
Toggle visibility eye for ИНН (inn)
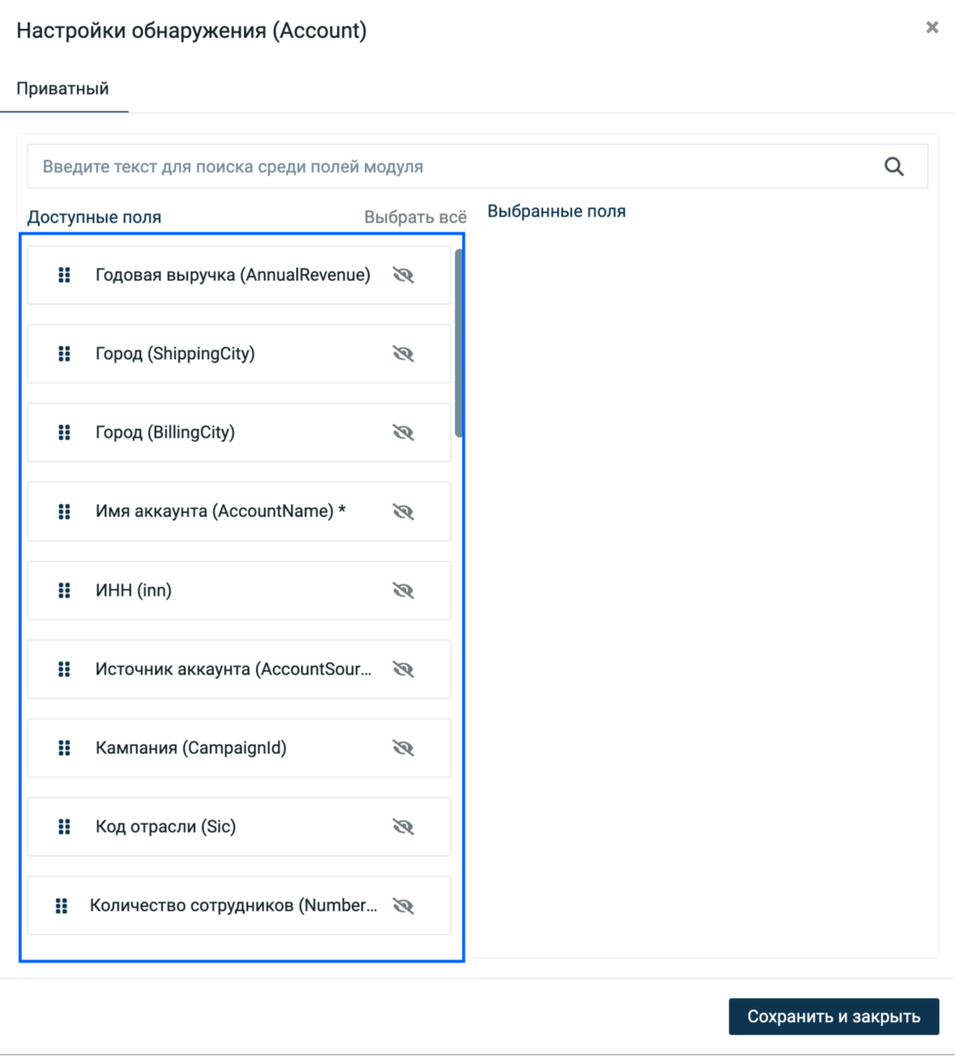coord(403,590)
